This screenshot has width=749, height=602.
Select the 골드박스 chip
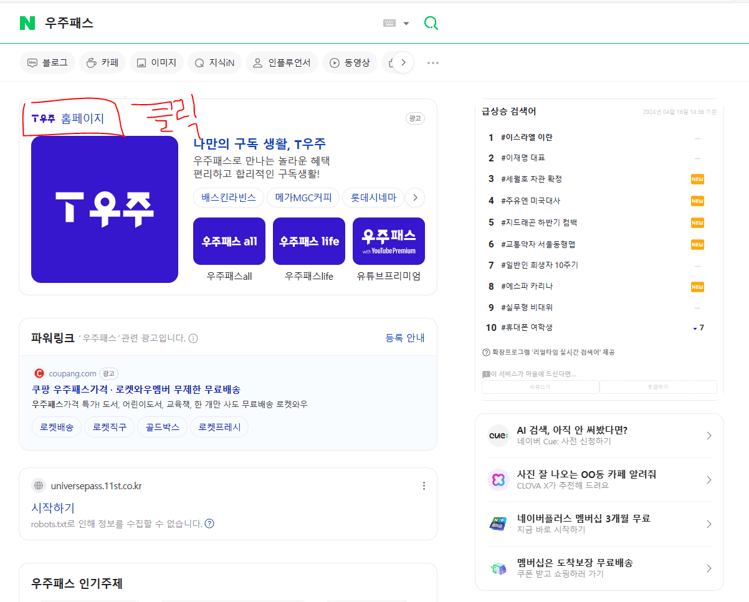(163, 427)
